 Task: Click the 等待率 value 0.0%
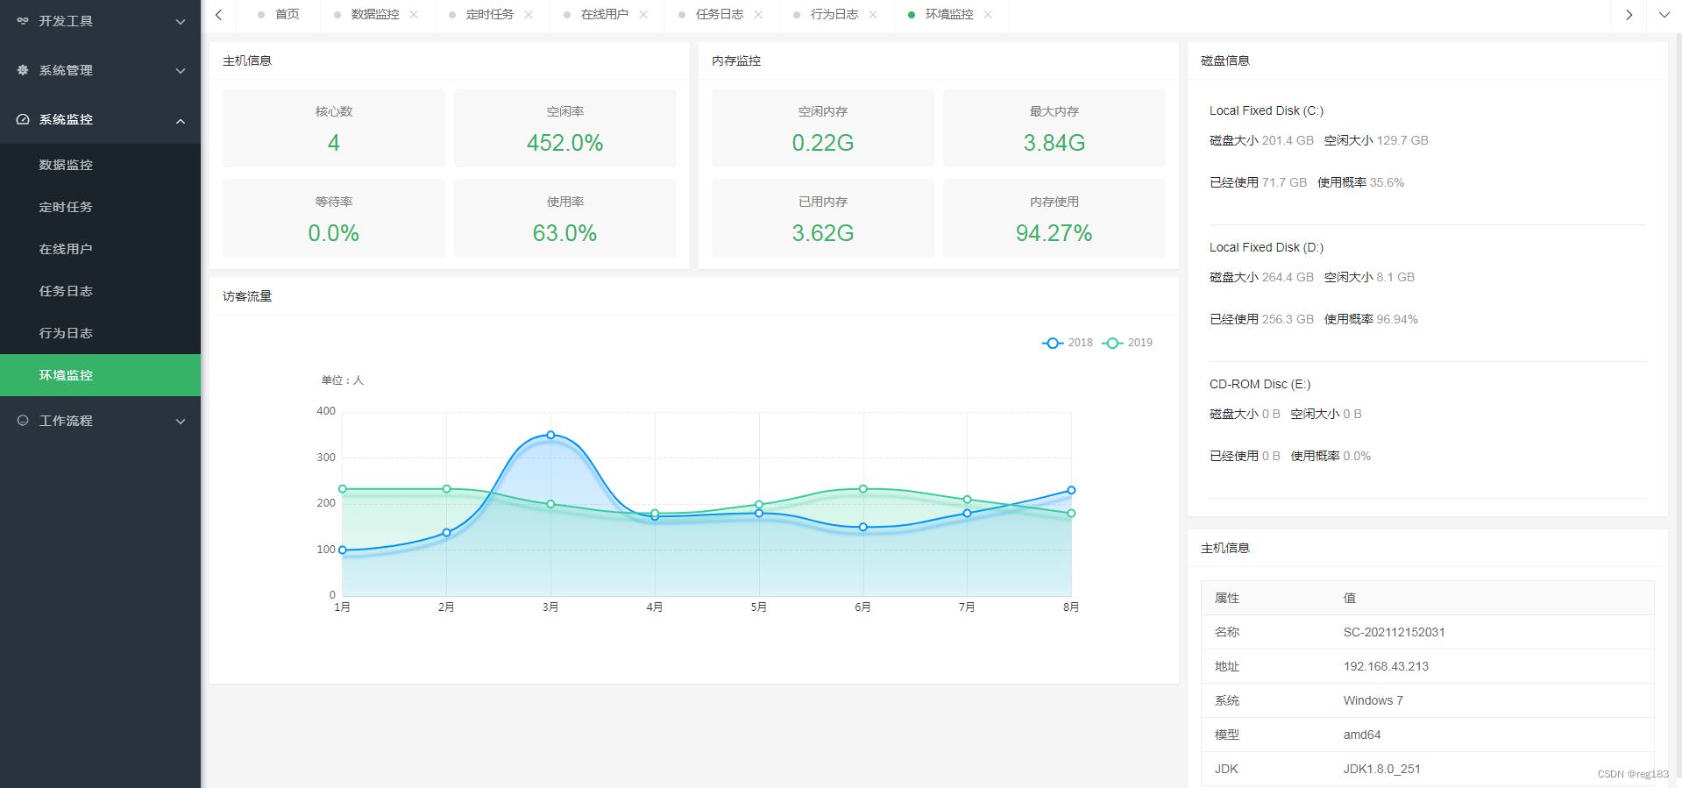pyautogui.click(x=334, y=233)
